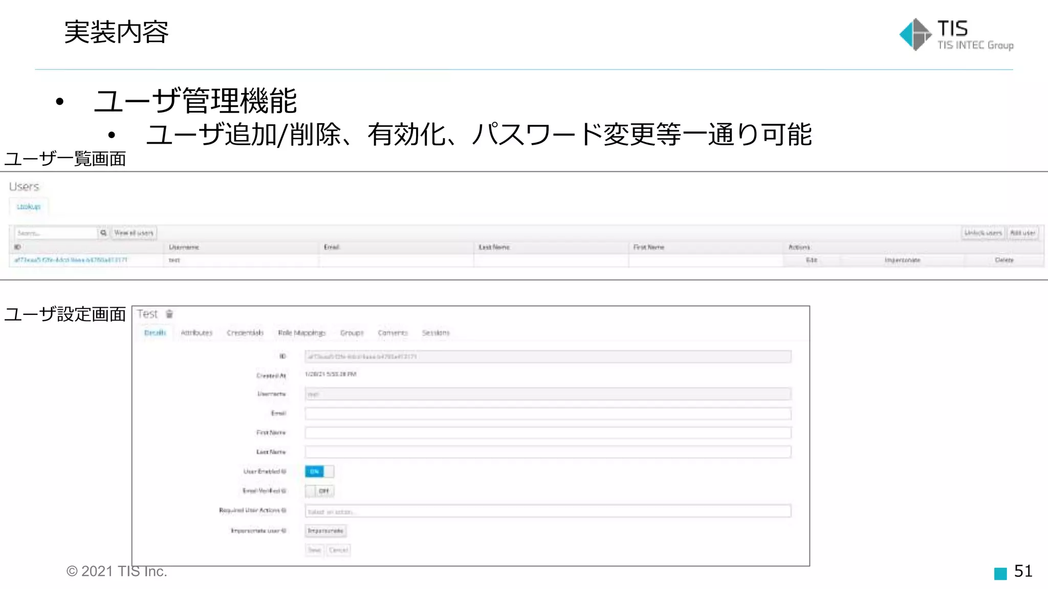Click the View all users button

pyautogui.click(x=134, y=233)
